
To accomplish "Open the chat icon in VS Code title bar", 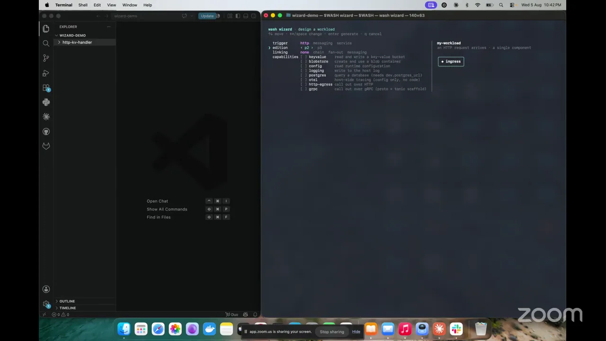I will 184,16.
